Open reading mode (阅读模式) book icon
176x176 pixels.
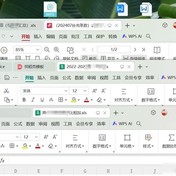click(x=157, y=50)
